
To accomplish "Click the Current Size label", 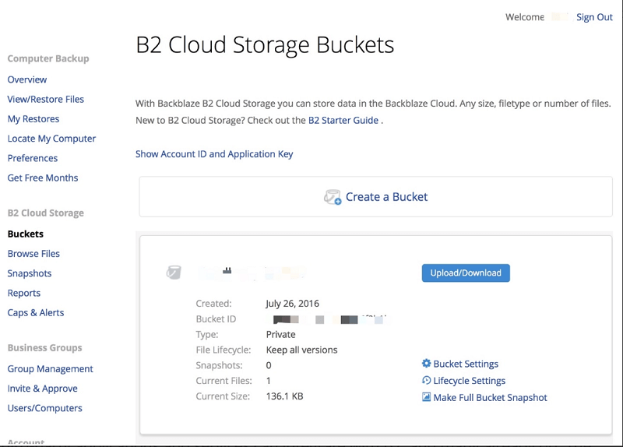I will click(x=223, y=396).
